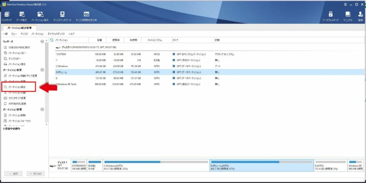Select パーティション移動/サイズ変更 in sidebar
The image size is (366, 183).
coord(20,76)
